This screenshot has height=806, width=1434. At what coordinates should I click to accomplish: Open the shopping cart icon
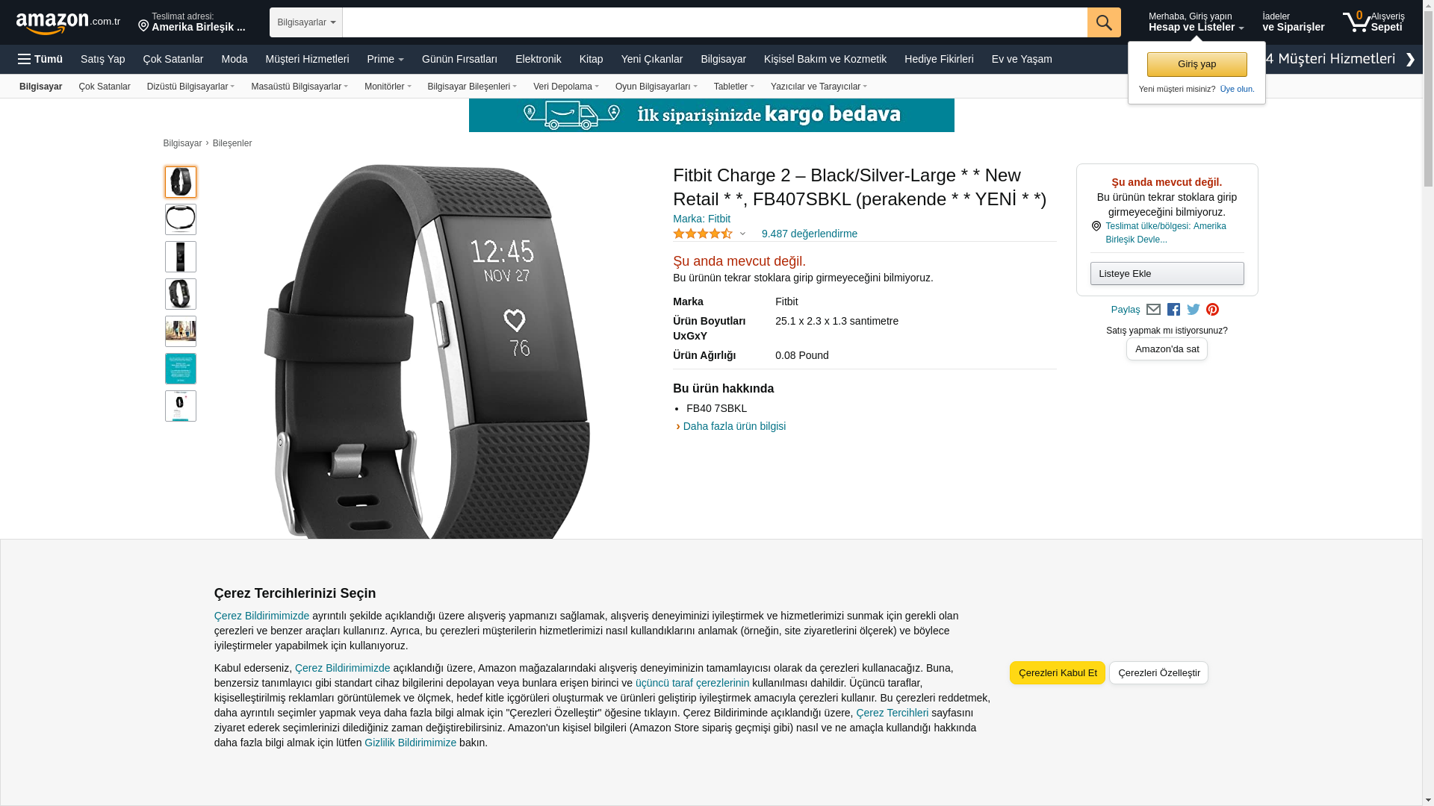[x=1356, y=22]
